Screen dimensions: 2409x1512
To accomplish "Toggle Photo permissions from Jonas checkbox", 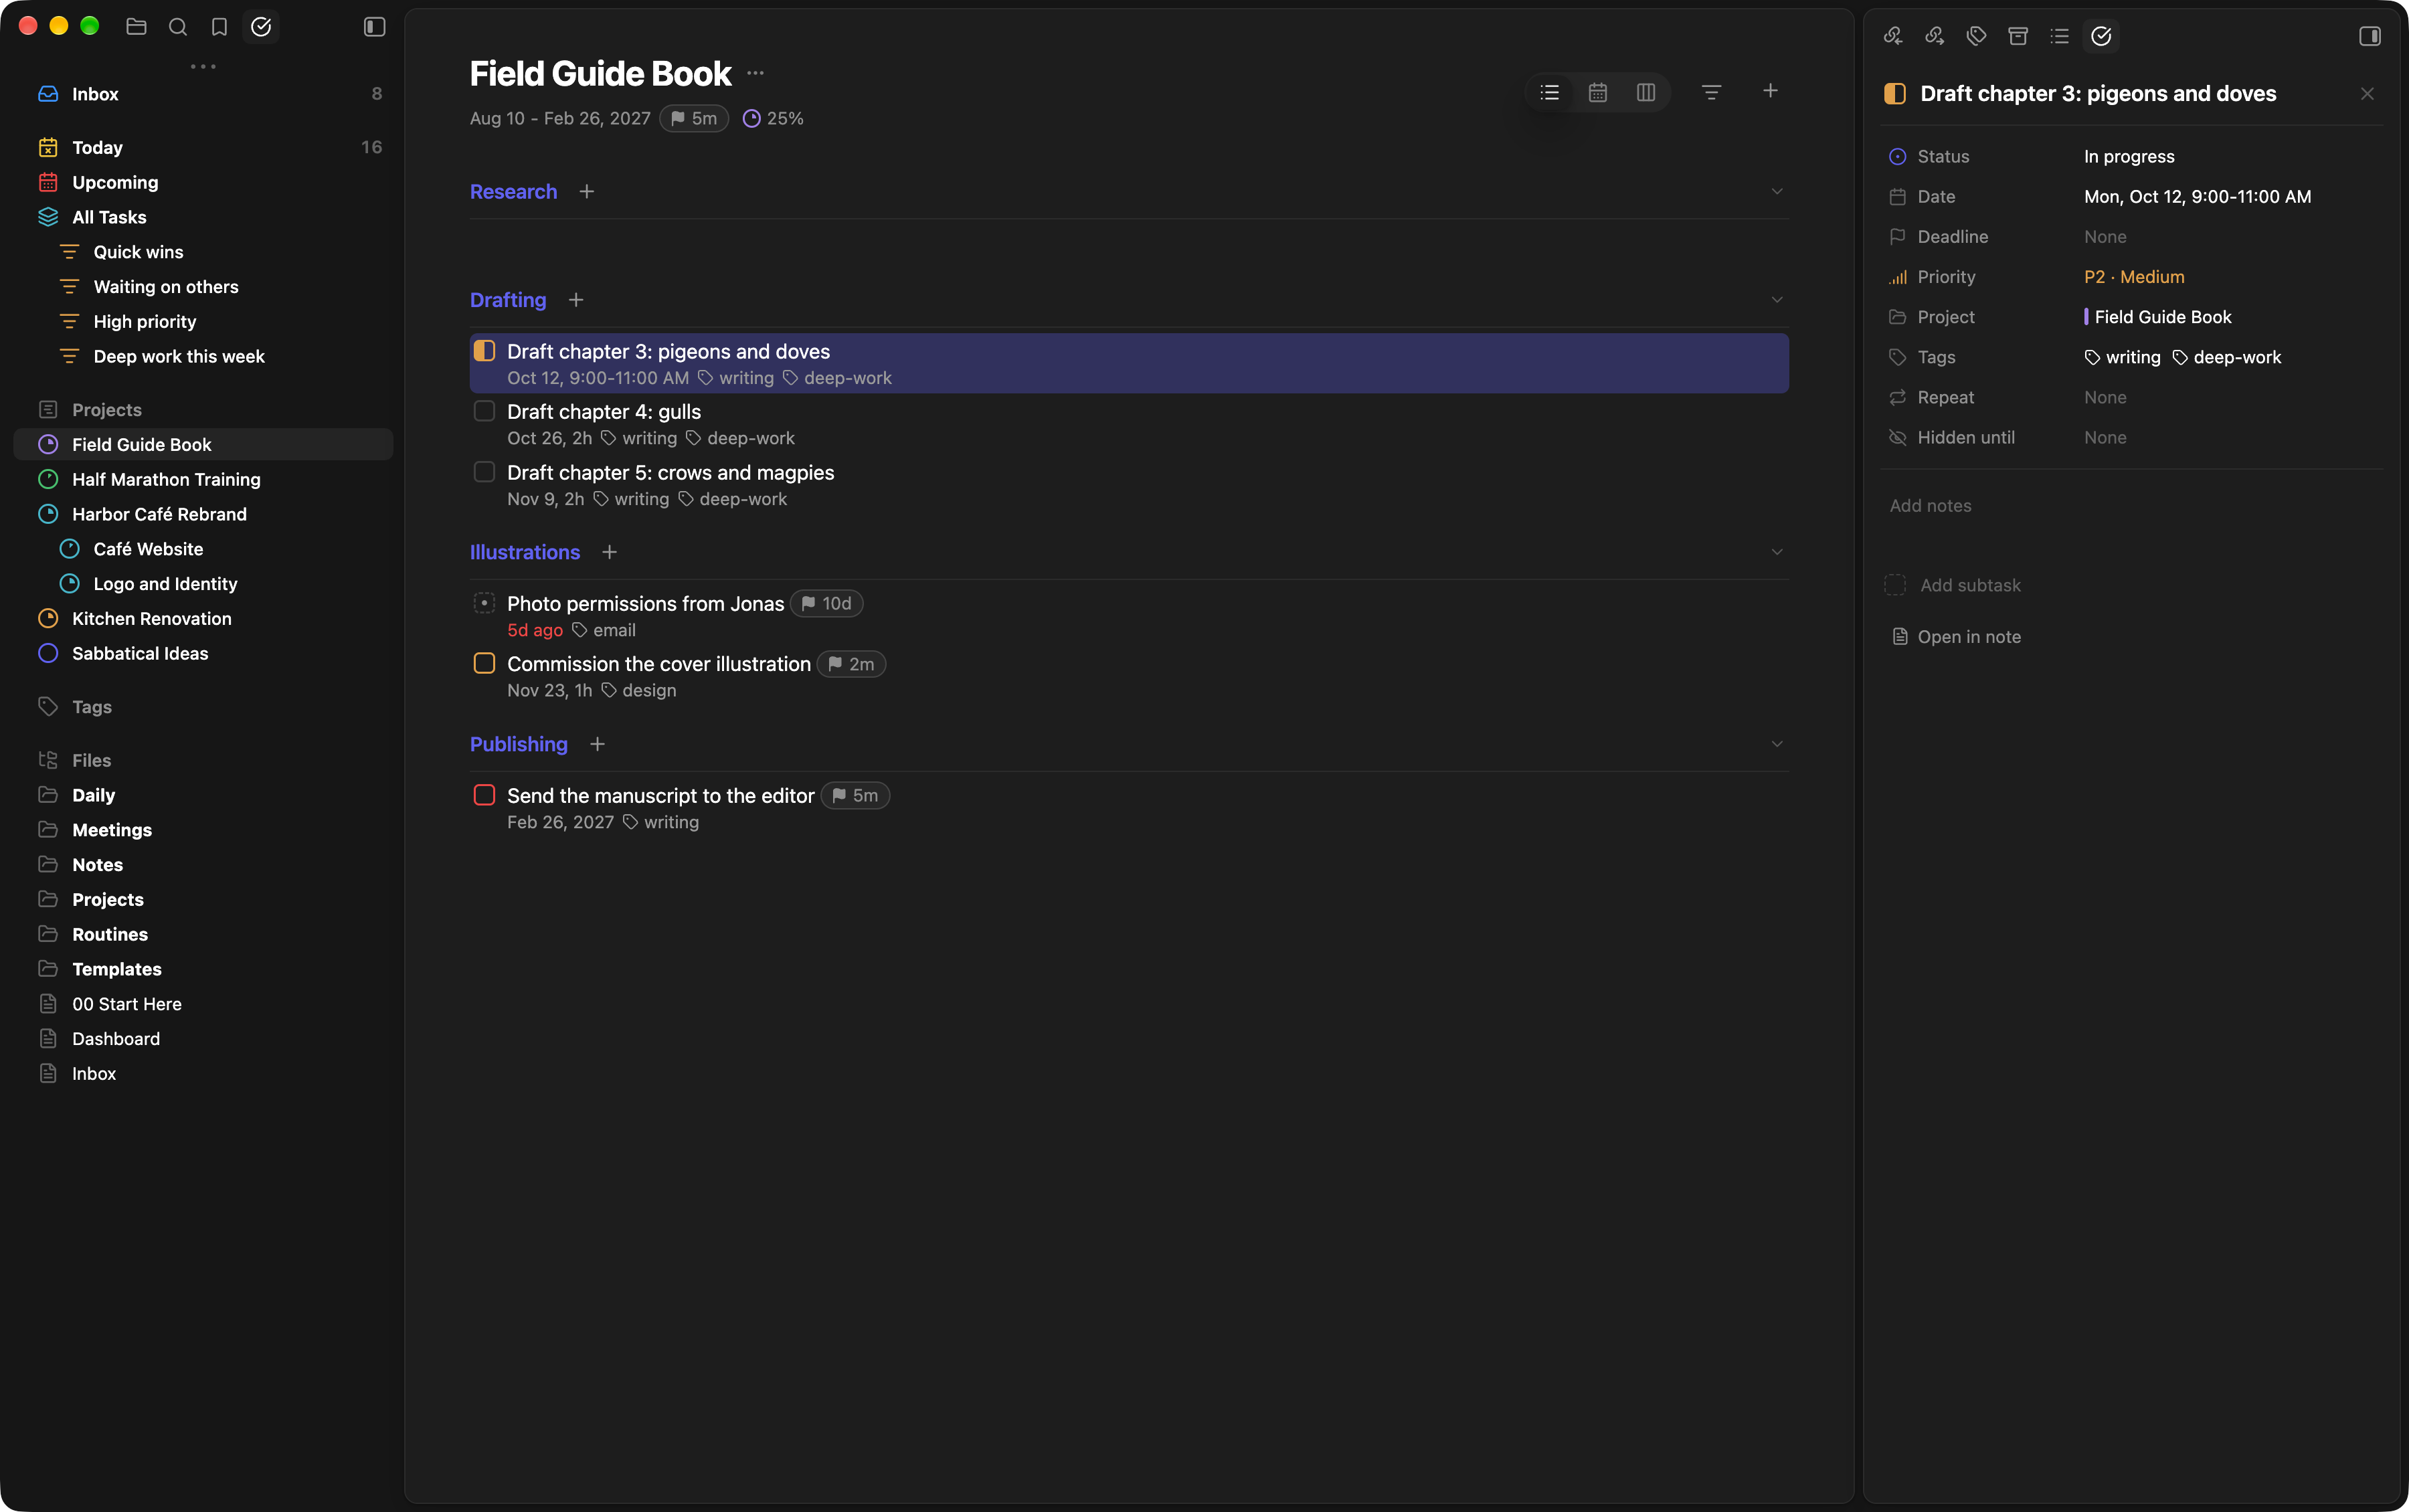I will point(484,603).
